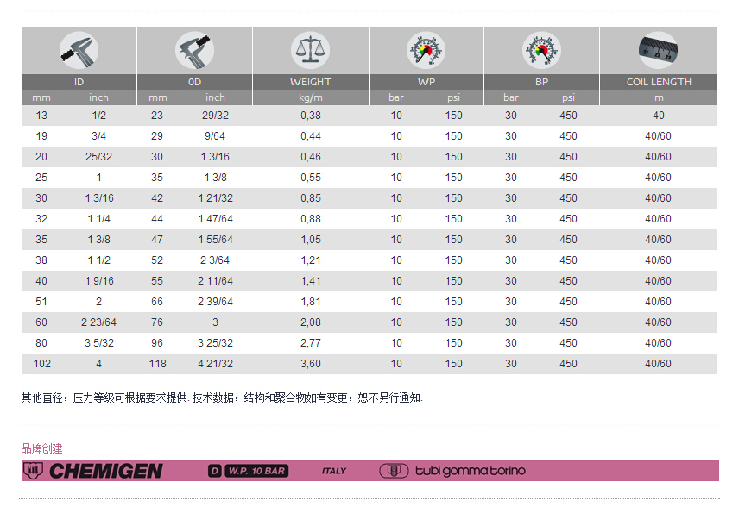Click the inner diameter caliper icon
Image resolution: width=739 pixels, height=507 pixels.
(x=79, y=51)
